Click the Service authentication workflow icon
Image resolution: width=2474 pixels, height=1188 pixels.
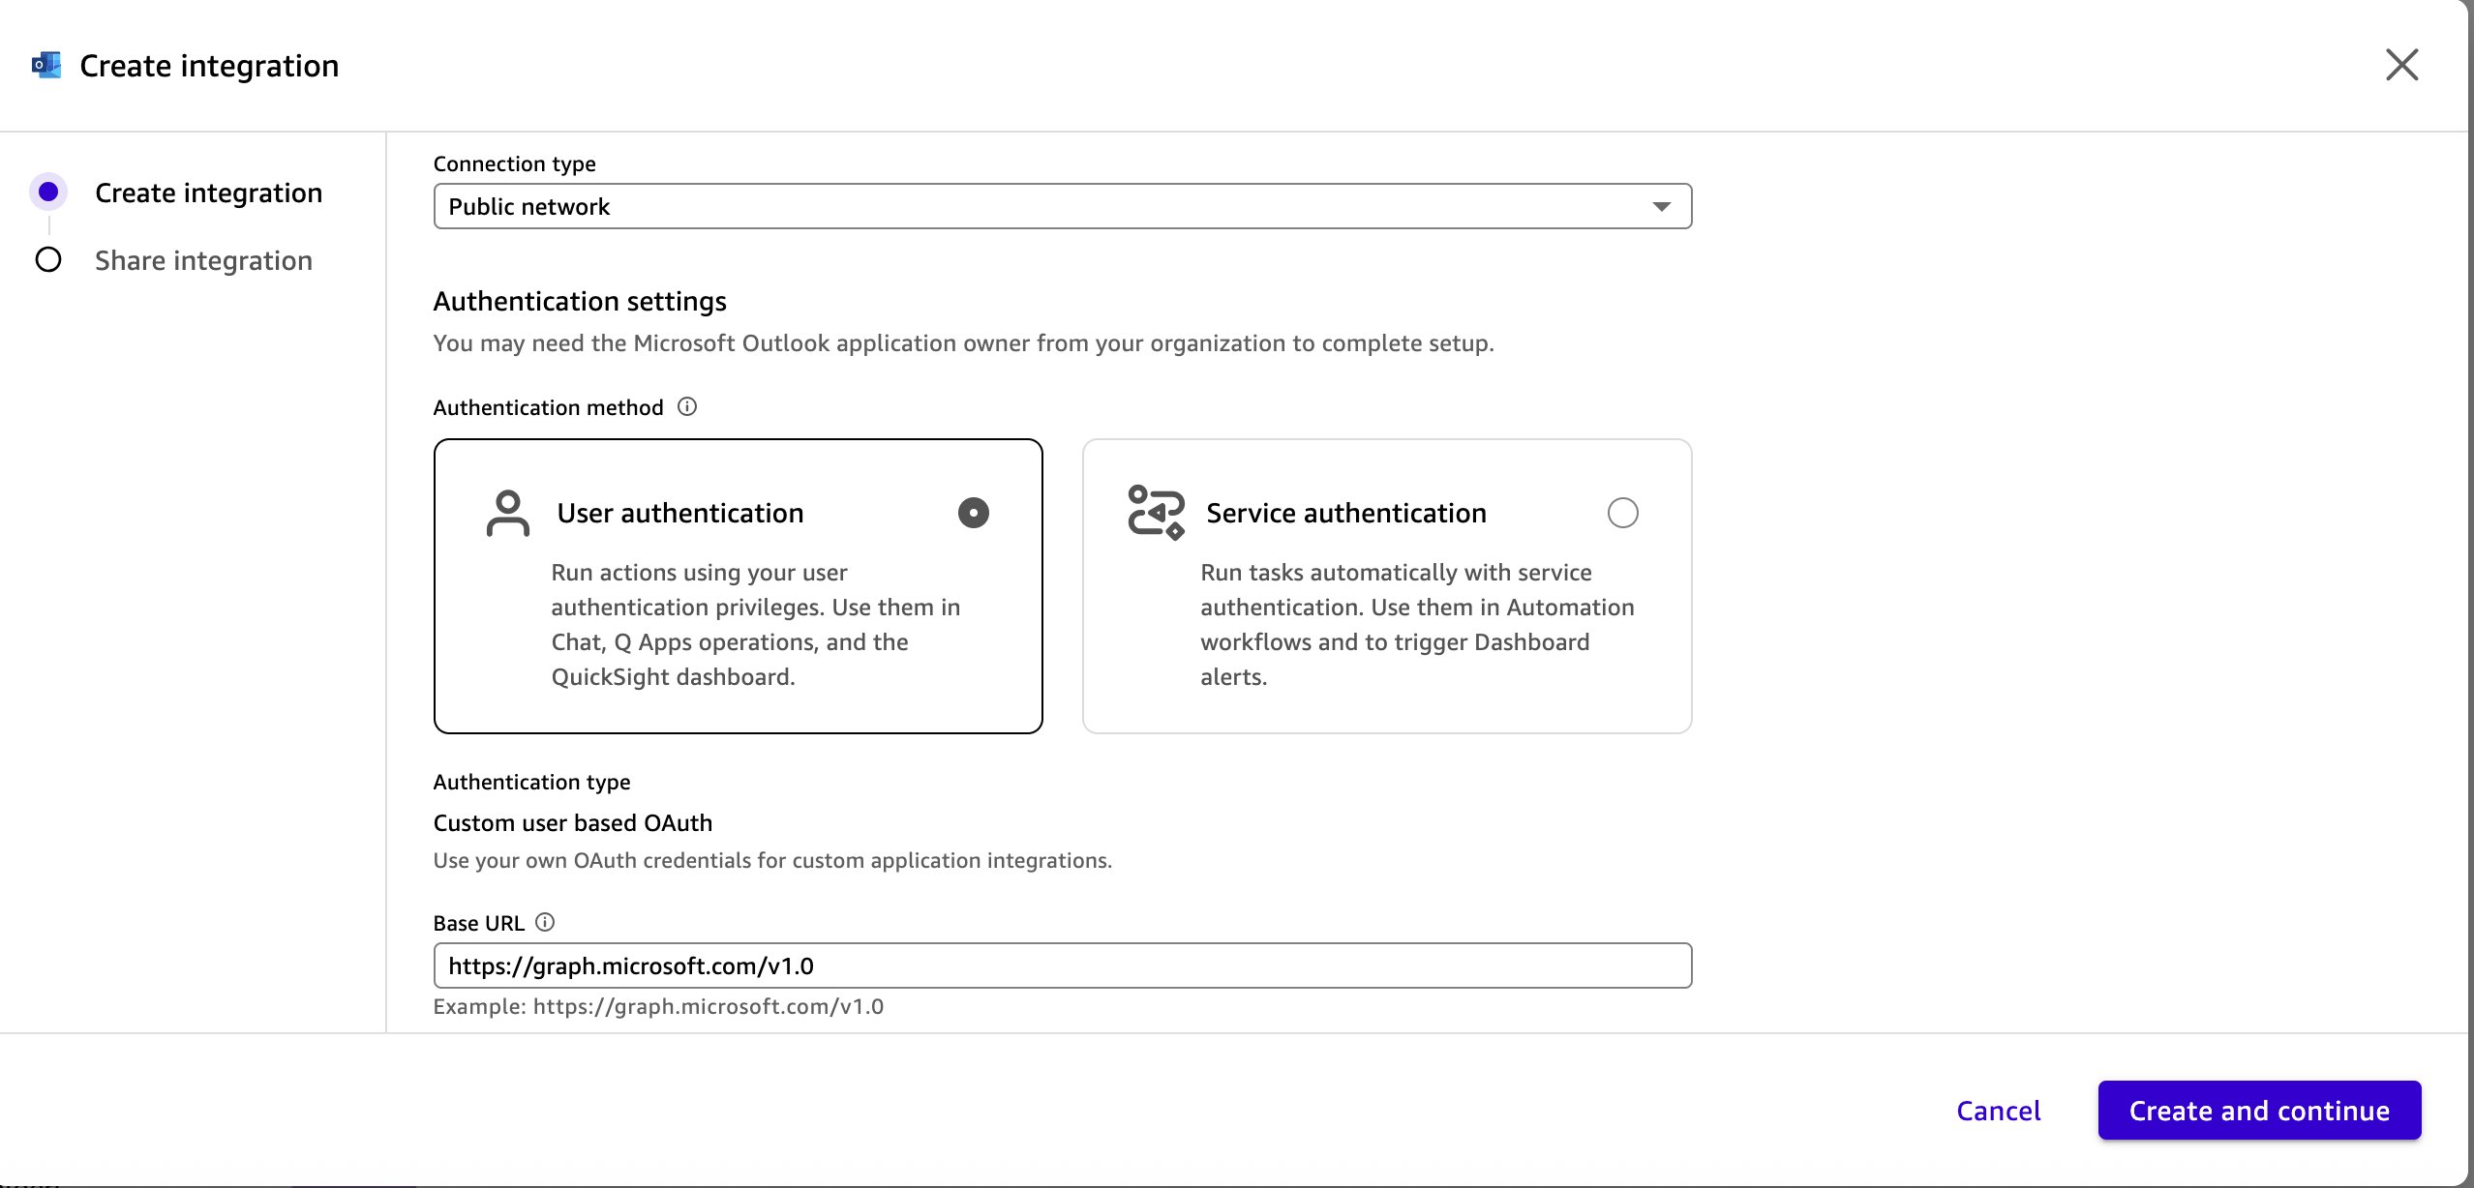[1155, 513]
